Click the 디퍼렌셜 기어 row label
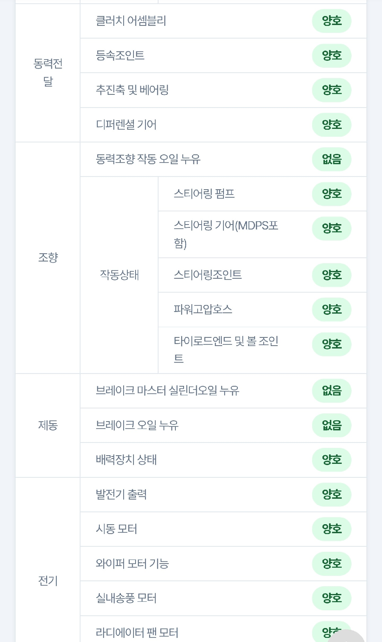Screen dimensions: 382x642 (x=126, y=124)
